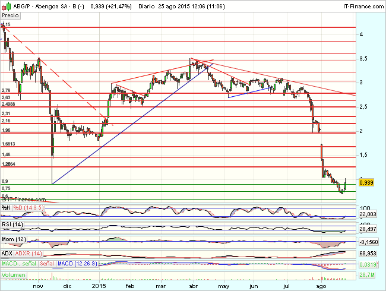Viewport: 386px width, 291px height.
Task: Click the 28,497 RSI value box
Action: pyautogui.click(x=368, y=229)
